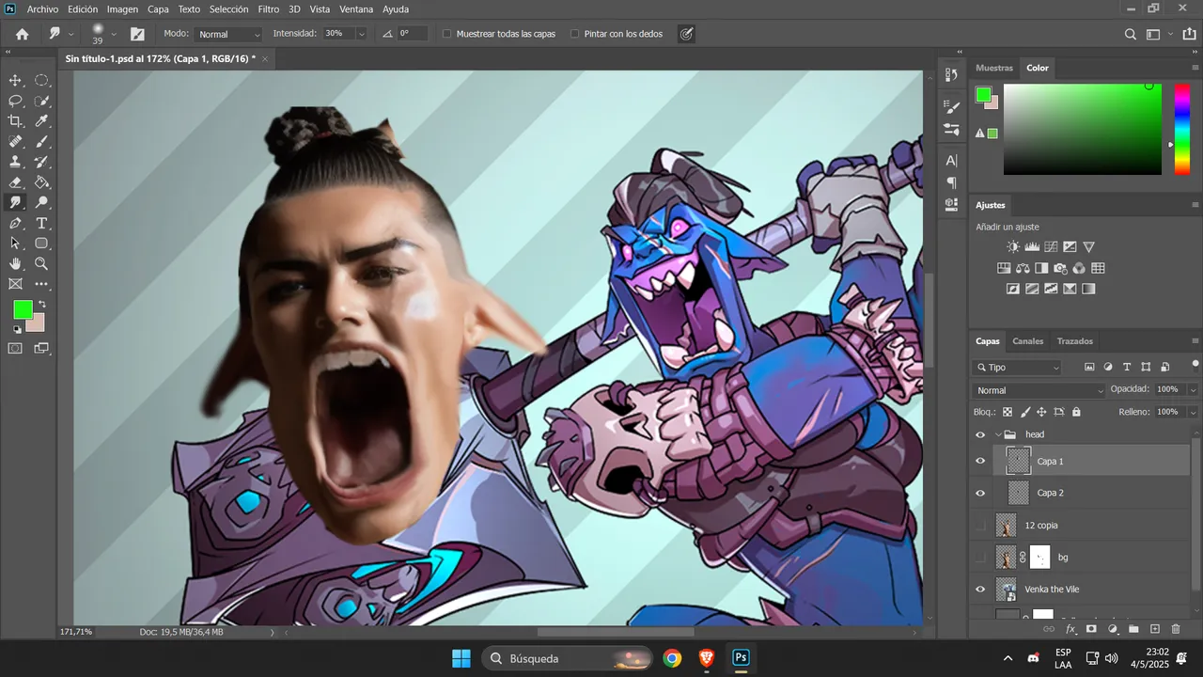
Task: Hide the 'Capa 2' layer
Action: pyautogui.click(x=980, y=494)
